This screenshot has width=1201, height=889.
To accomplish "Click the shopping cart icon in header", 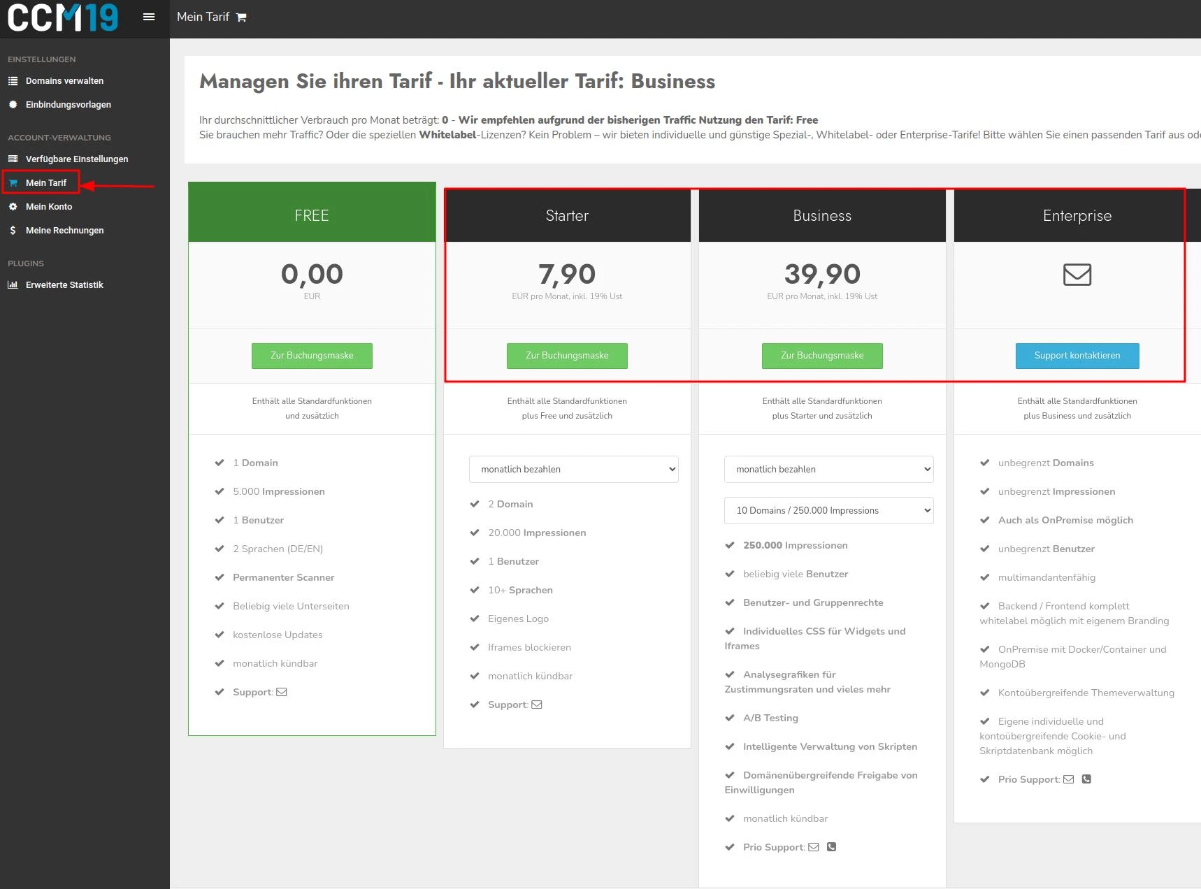I will [241, 17].
